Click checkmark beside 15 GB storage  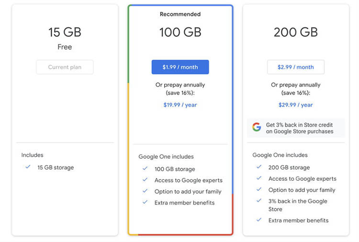(x=28, y=167)
